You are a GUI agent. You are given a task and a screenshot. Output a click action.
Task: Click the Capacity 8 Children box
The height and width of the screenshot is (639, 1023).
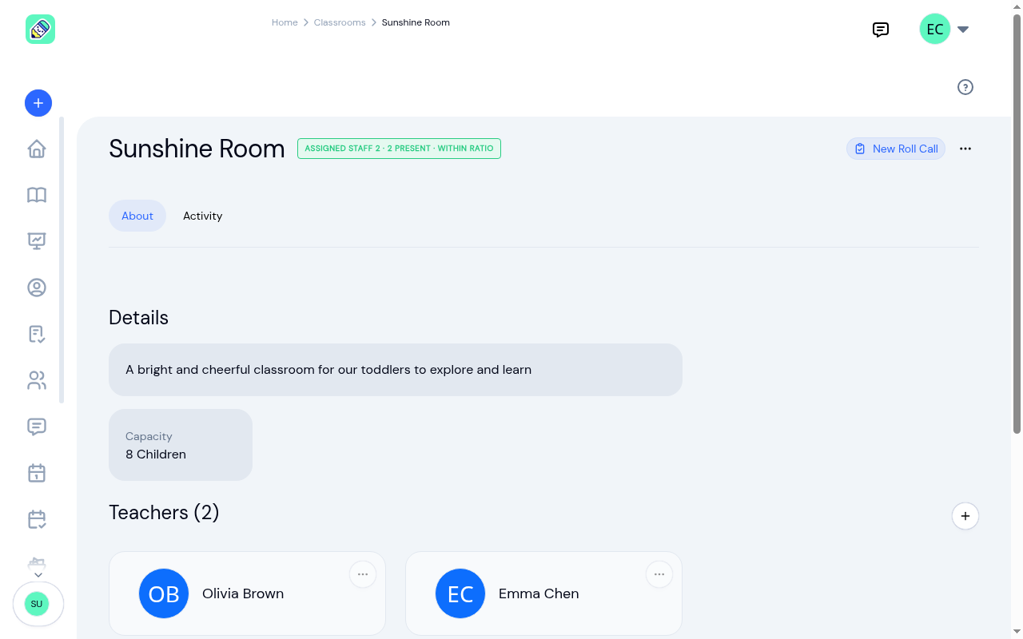point(181,445)
